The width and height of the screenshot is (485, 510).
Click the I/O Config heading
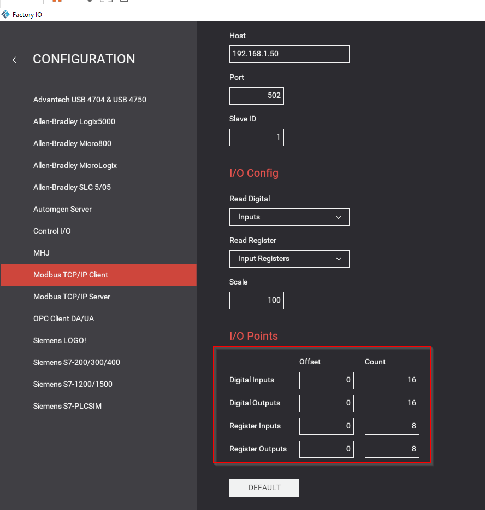pos(254,173)
